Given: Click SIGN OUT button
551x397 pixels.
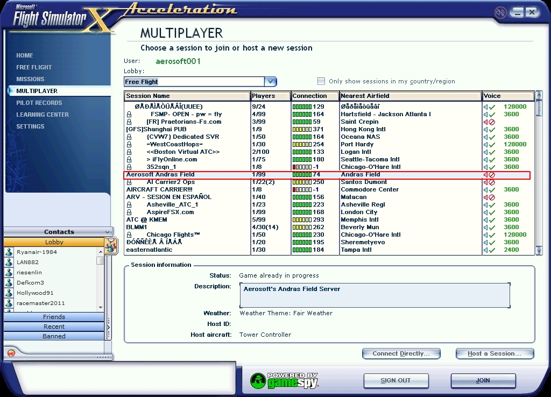Looking at the screenshot, I should click(395, 380).
